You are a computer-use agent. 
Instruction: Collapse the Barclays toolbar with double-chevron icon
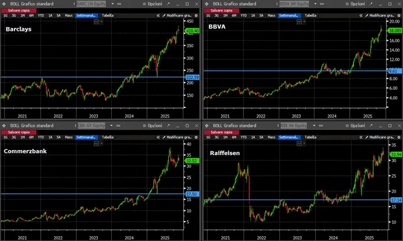pos(158,16)
